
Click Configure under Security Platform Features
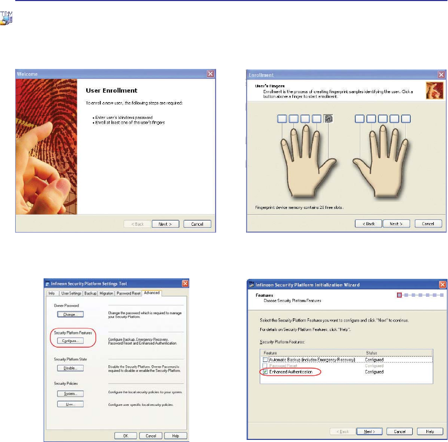click(x=70, y=341)
